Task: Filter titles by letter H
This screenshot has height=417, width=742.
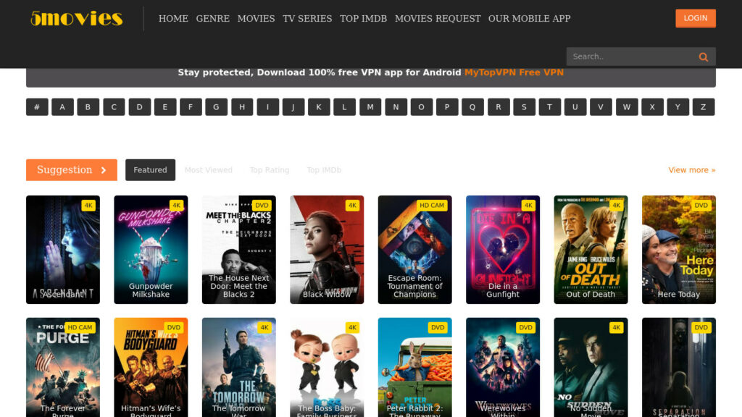Action: [x=242, y=107]
